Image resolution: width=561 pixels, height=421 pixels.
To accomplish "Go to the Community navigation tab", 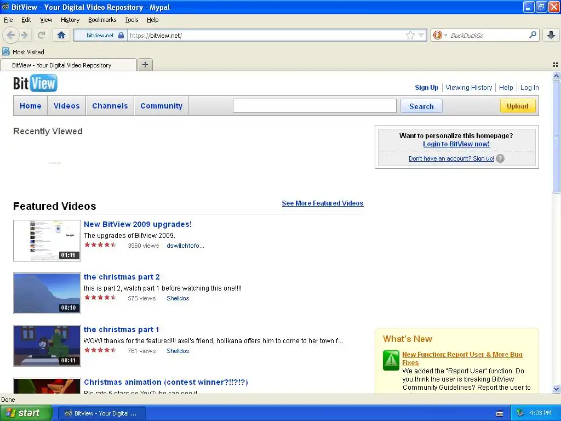I will [x=161, y=106].
